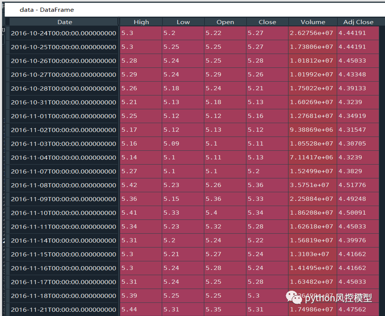The height and width of the screenshot is (316, 385).
Task: Select row index 2016-11-04T00:00:00.000000000
Action: pos(64,157)
